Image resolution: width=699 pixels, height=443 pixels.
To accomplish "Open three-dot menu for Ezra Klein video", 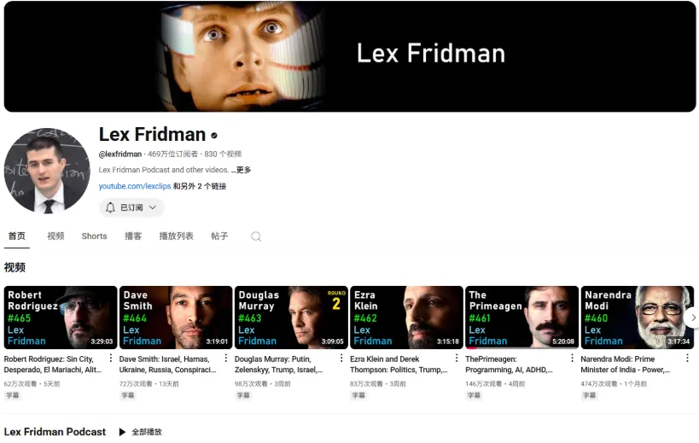I will pyautogui.click(x=457, y=358).
